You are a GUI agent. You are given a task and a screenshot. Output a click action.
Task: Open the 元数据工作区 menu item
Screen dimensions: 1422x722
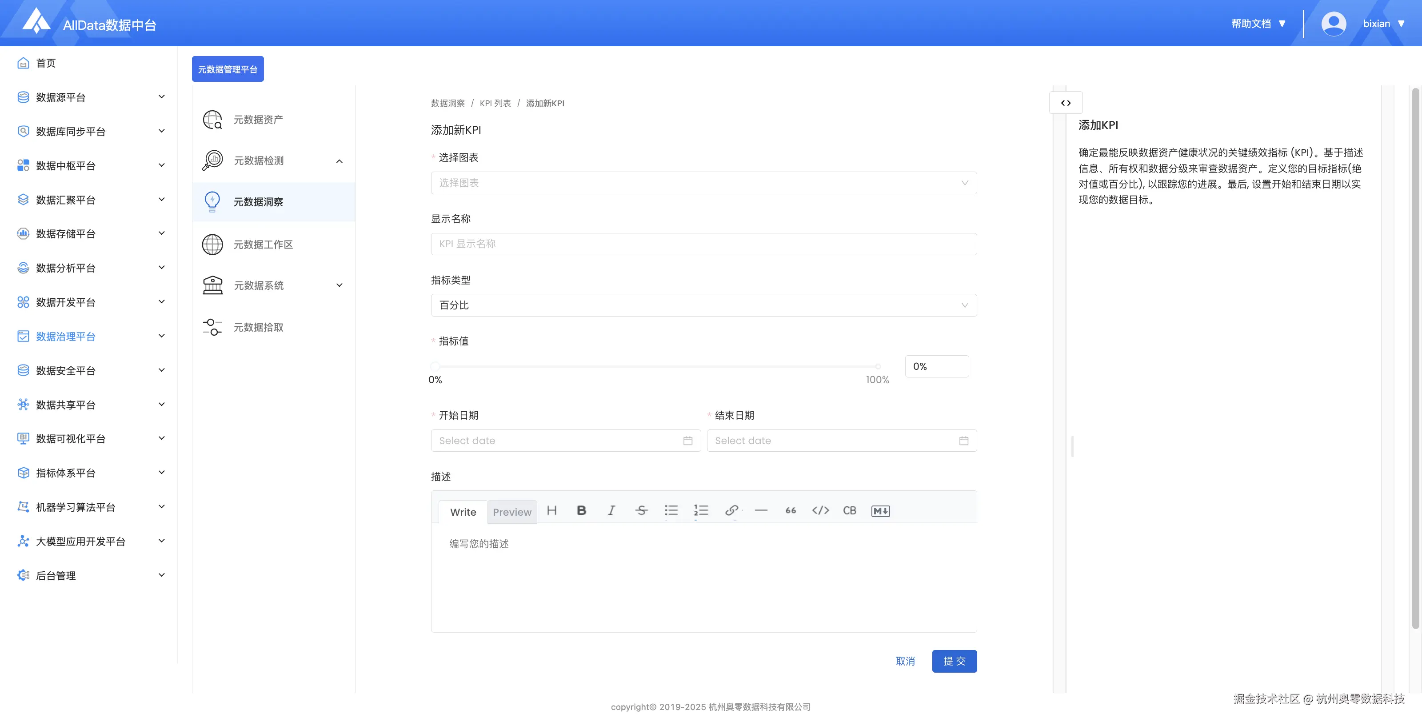point(263,244)
